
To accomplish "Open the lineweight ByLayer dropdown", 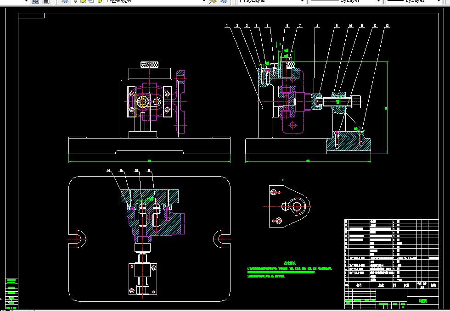I will (x=413, y=1).
